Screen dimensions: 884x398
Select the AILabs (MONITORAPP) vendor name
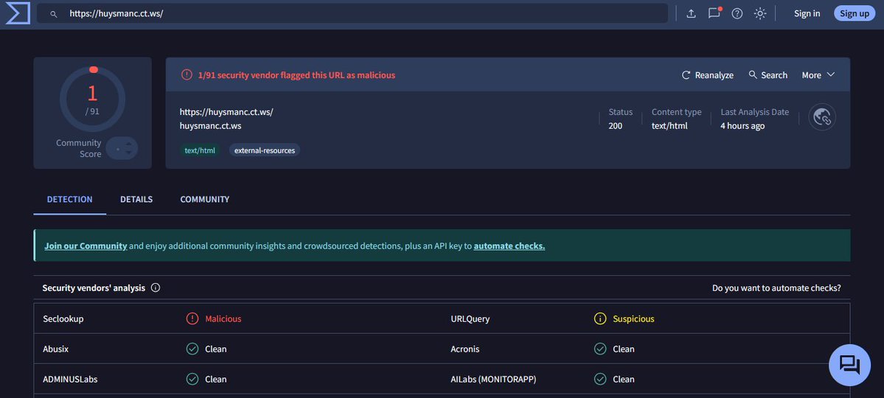coord(493,380)
